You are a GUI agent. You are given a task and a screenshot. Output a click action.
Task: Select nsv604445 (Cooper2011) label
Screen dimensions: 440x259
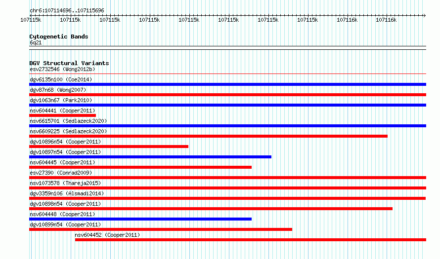[x=62, y=162]
